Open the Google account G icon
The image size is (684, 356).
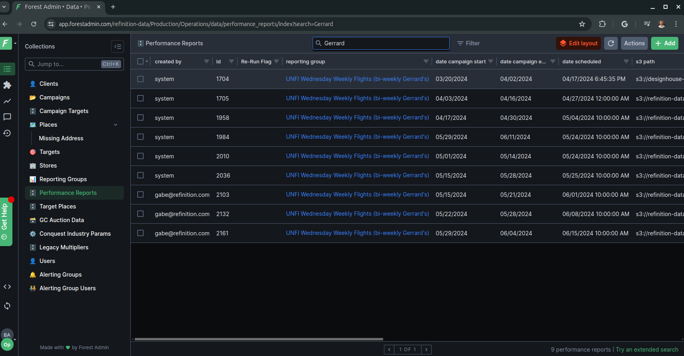pos(625,24)
